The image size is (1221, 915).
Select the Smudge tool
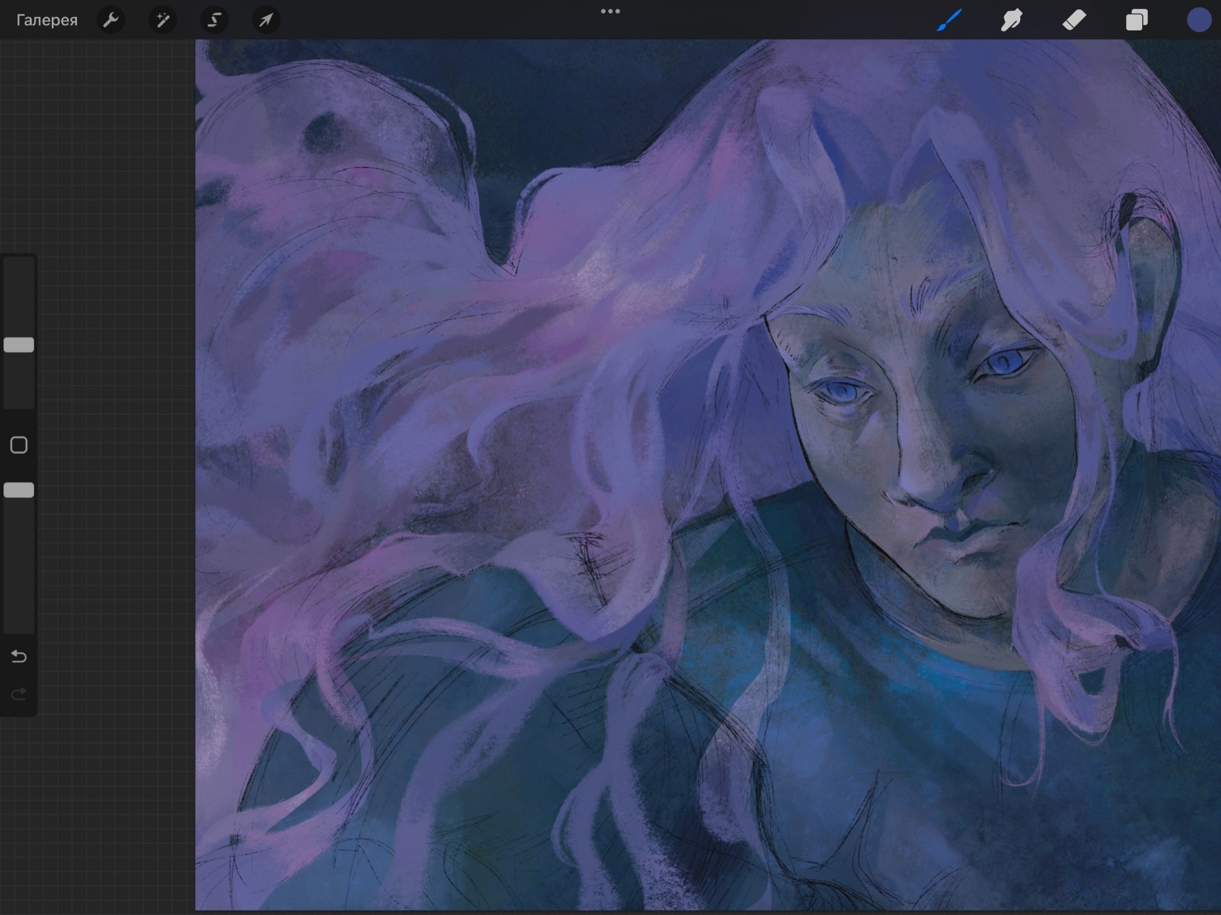pyautogui.click(x=1012, y=20)
